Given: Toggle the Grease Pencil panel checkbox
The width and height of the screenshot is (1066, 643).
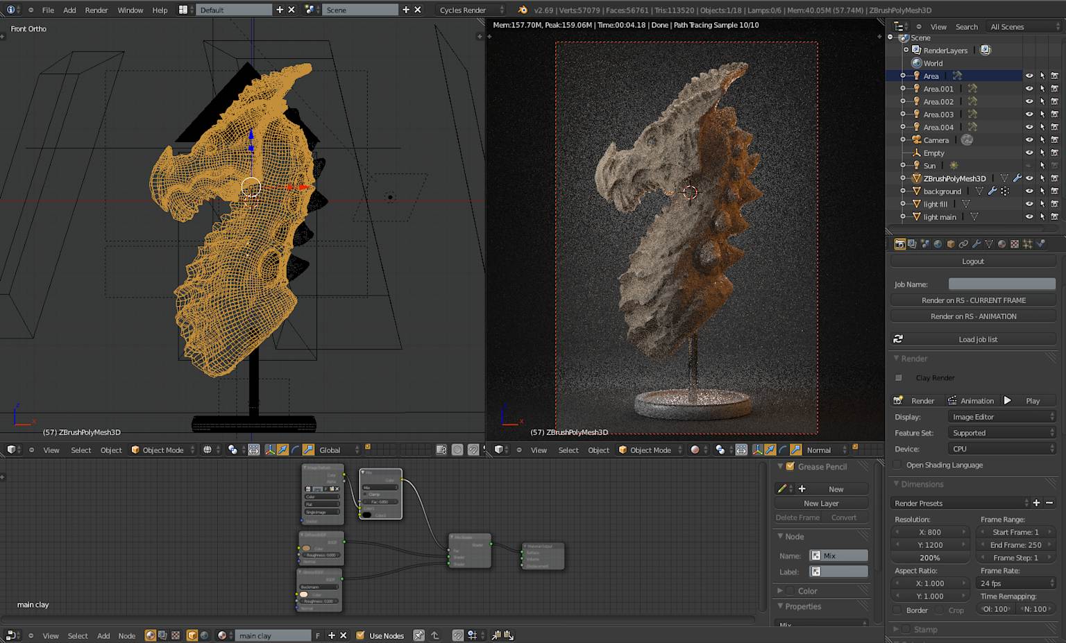Looking at the screenshot, I should (x=790, y=467).
